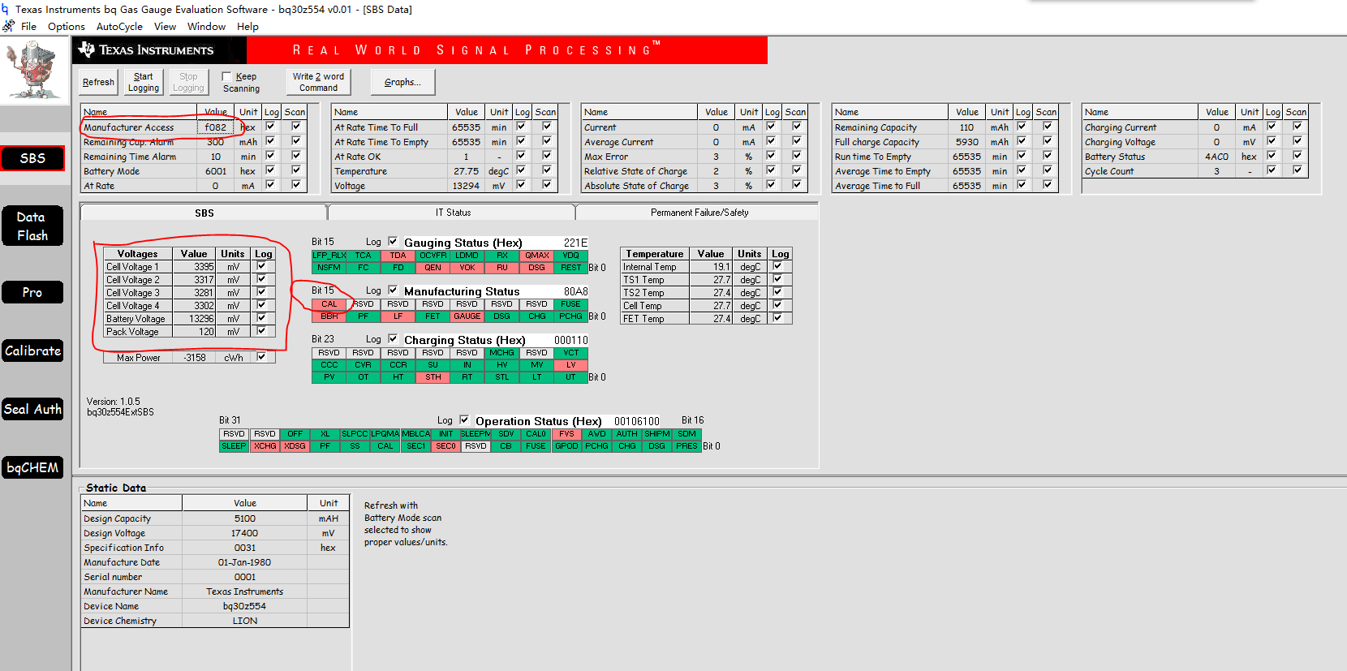Viewport: 1347px width, 671px height.
Task: Click the Device Name value bq30z554
Action: click(245, 606)
